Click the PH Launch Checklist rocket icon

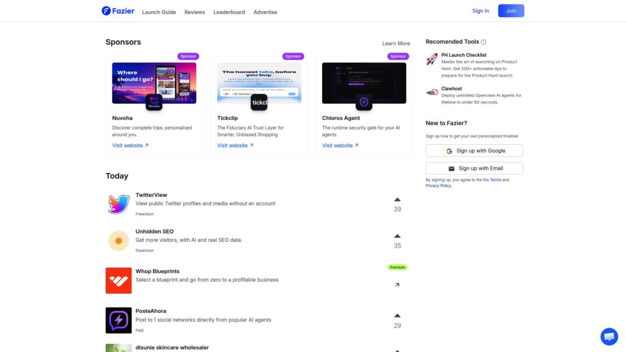click(432, 59)
